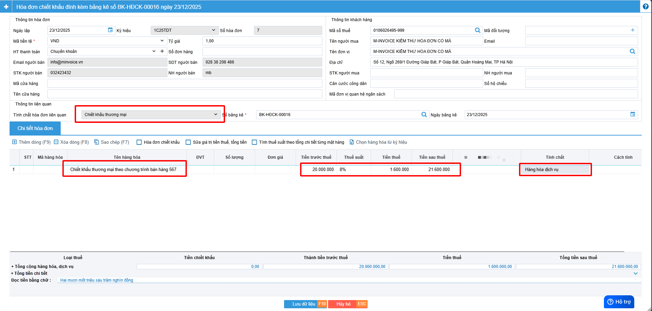Screen dimensions: 652x311
Task: Open the Ký hiệu dropdown 1C25TDT
Action: point(184,30)
